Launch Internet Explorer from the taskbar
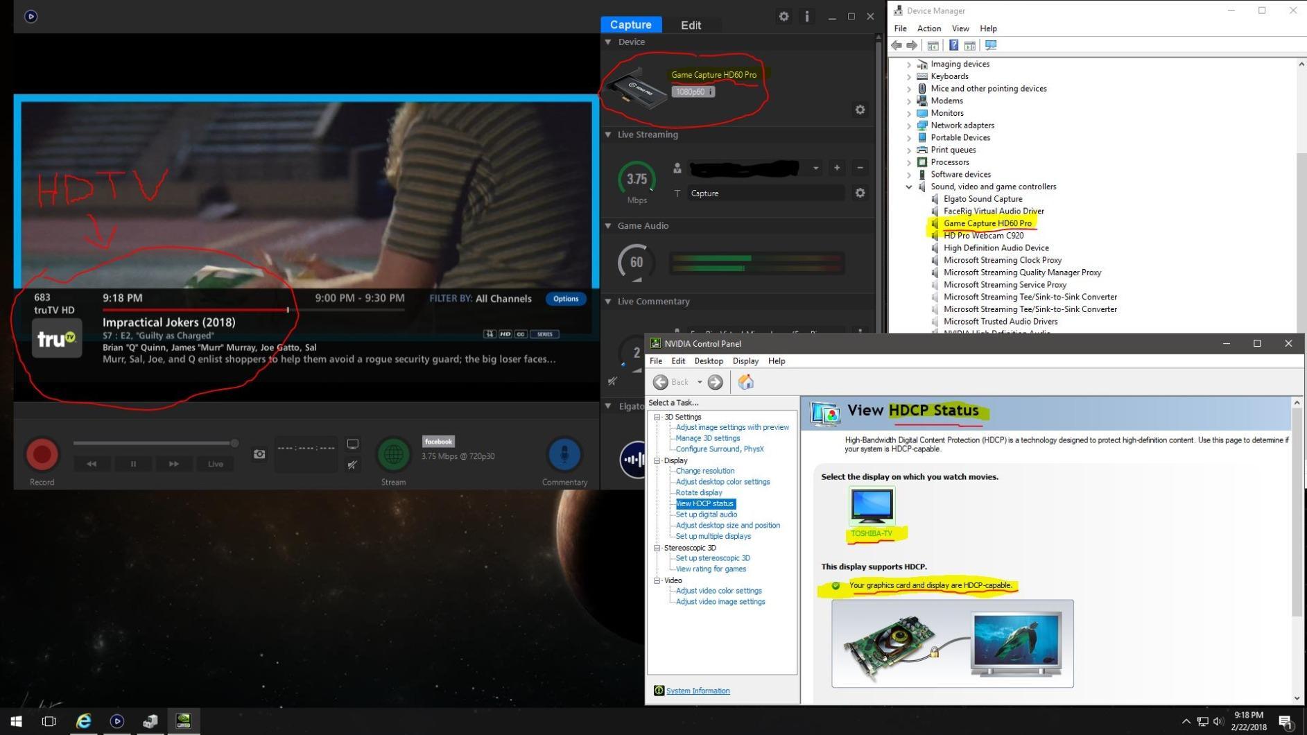This screenshot has height=735, width=1307. 83,721
